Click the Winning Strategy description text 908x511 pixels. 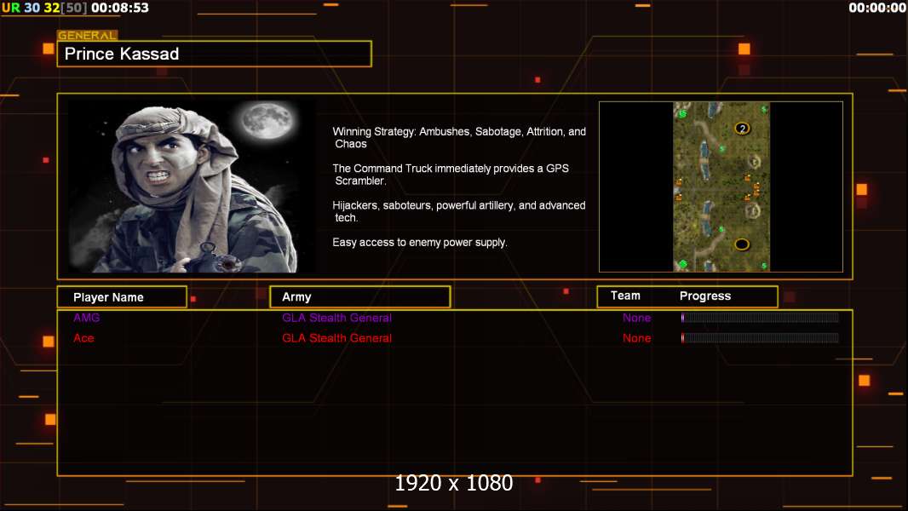click(458, 138)
